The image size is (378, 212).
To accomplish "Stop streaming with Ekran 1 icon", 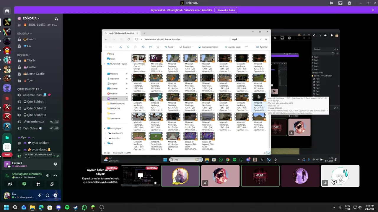I will pyautogui.click(x=55, y=164).
